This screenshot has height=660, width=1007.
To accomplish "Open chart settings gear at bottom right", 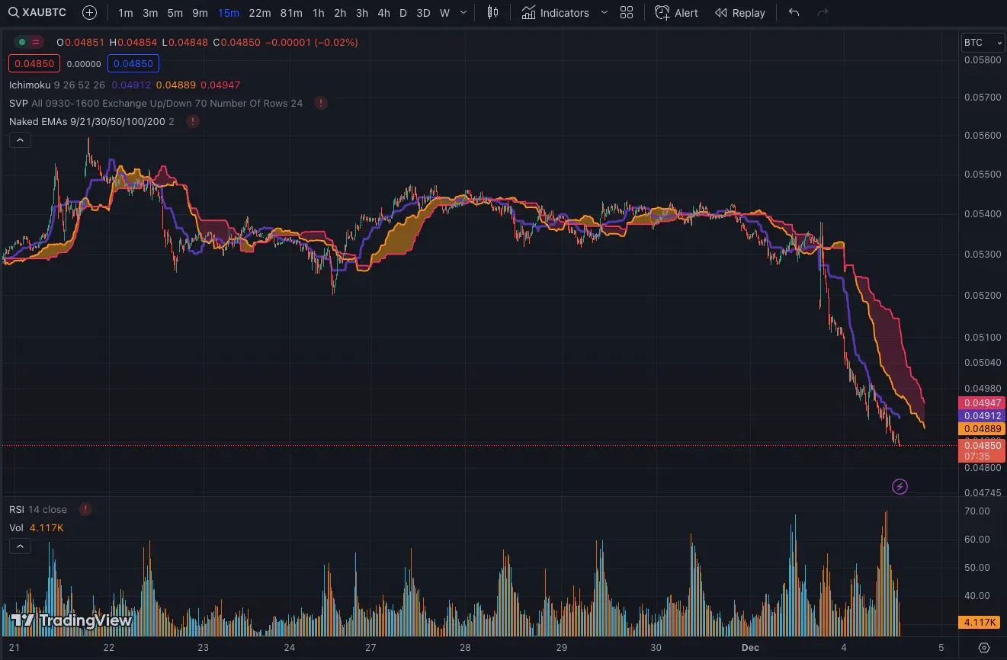I will click(984, 648).
